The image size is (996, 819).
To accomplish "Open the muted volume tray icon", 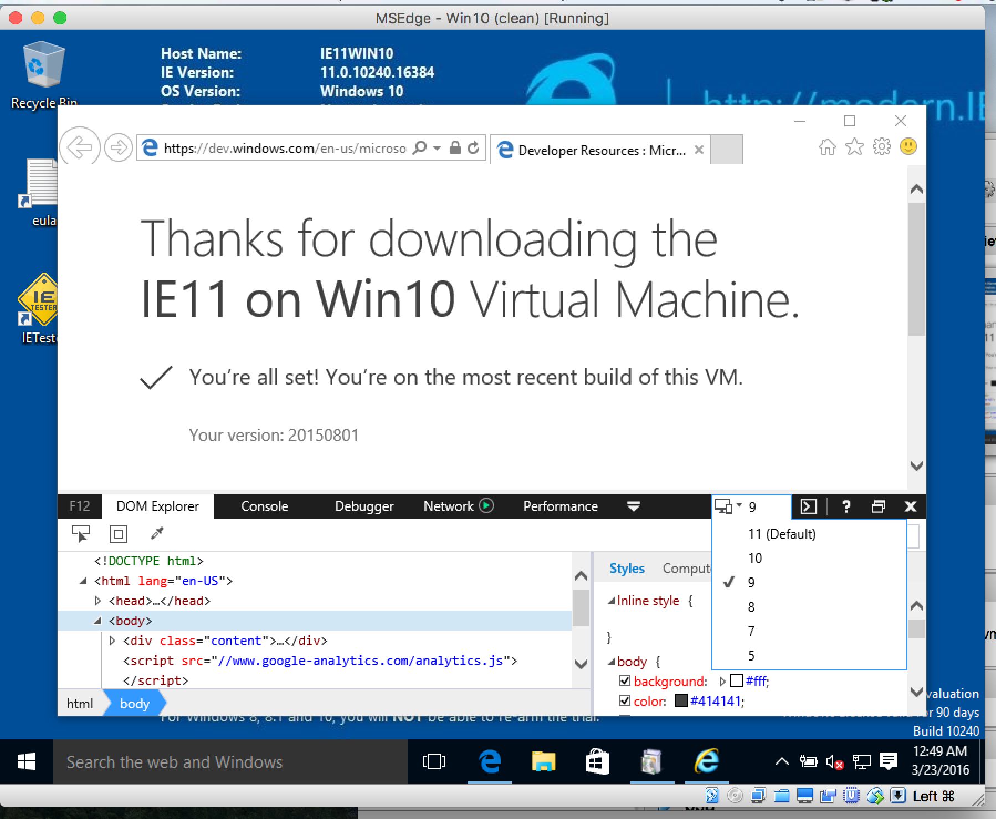I will point(834,762).
